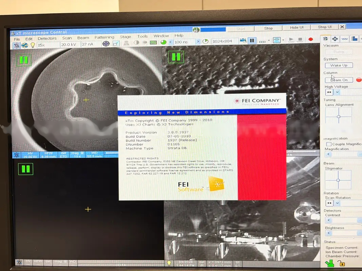362x271 pixels.
Task: Open the 37 nA beam current field
Action: [91, 44]
